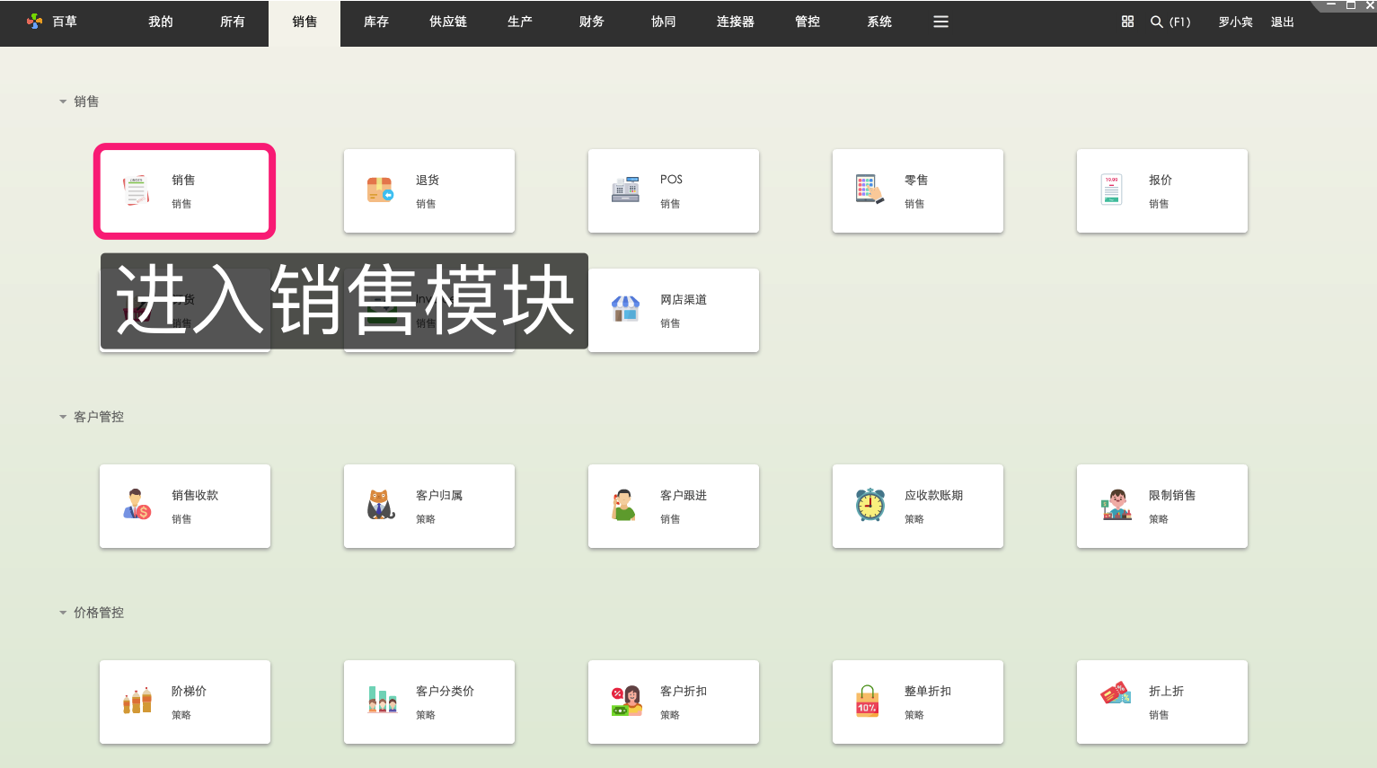Click the 应收款账期 card title text
The height and width of the screenshot is (768, 1377).
click(x=933, y=495)
